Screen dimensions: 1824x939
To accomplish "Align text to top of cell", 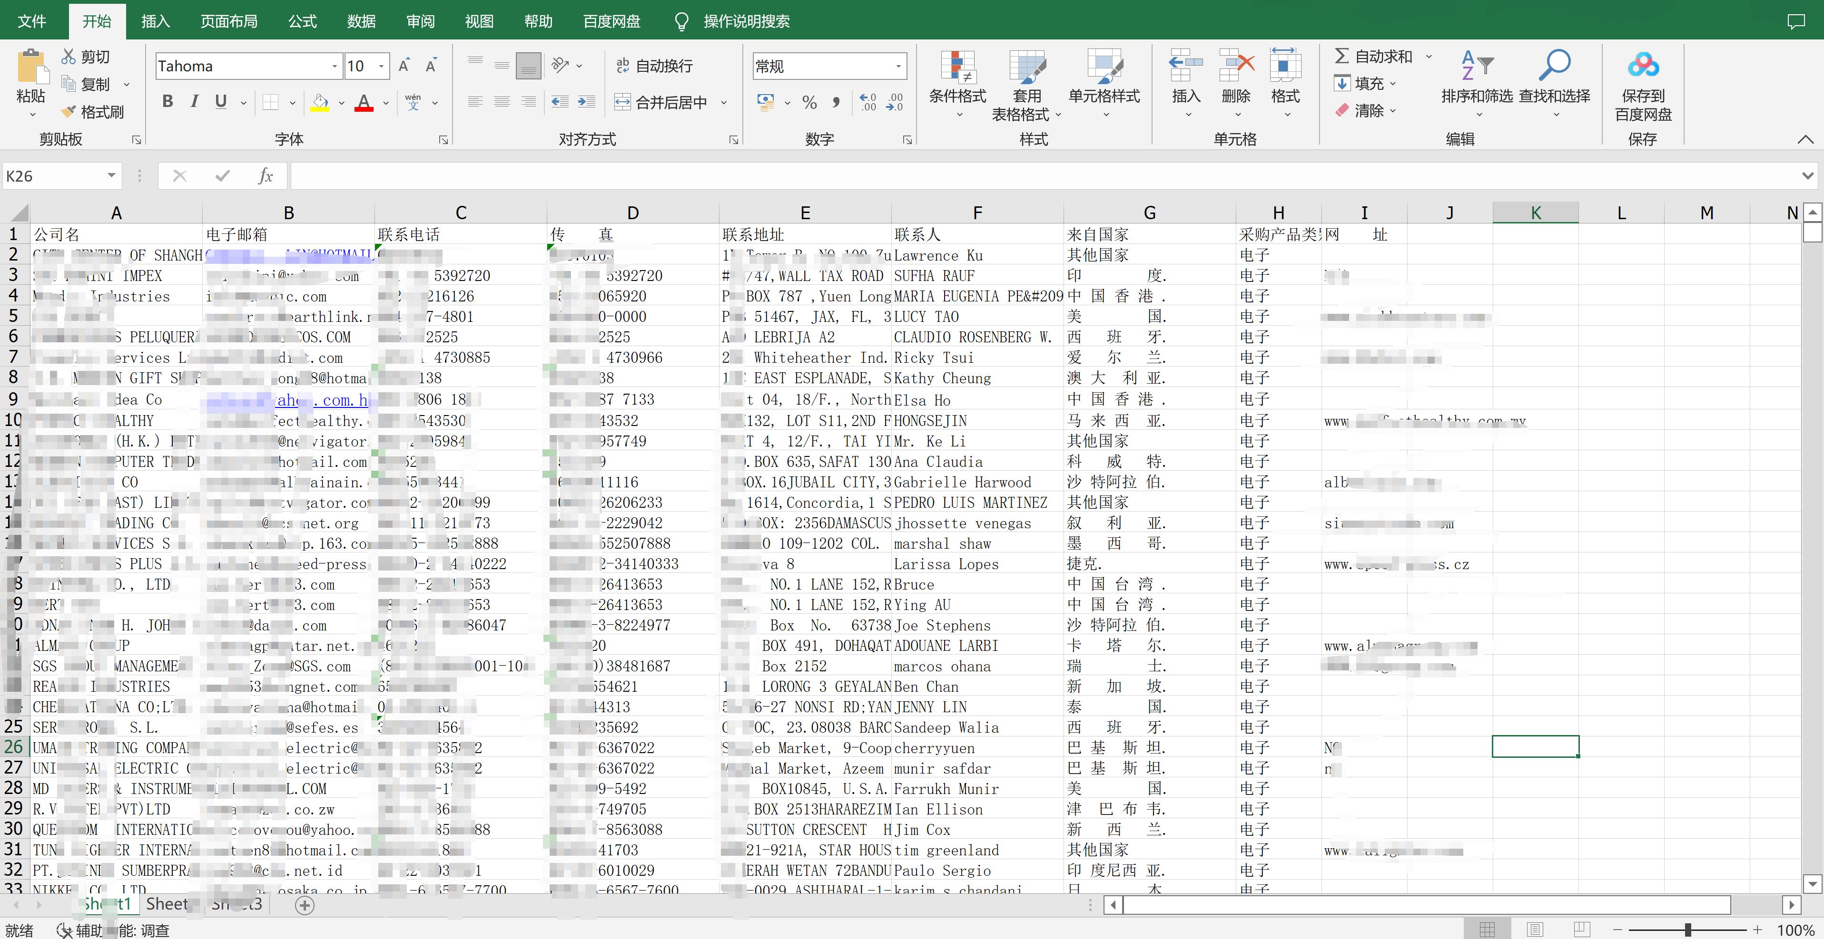I will [475, 65].
